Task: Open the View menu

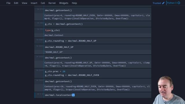Action: coord(24,3)
